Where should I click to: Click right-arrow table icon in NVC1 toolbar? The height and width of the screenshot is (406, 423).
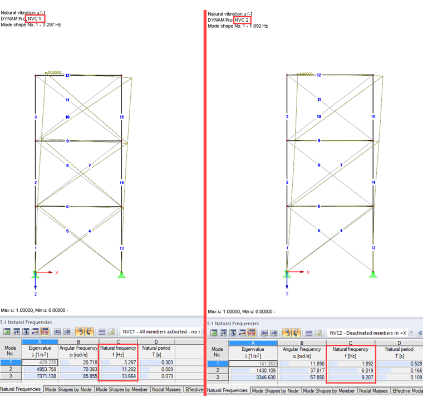[x=67, y=331]
